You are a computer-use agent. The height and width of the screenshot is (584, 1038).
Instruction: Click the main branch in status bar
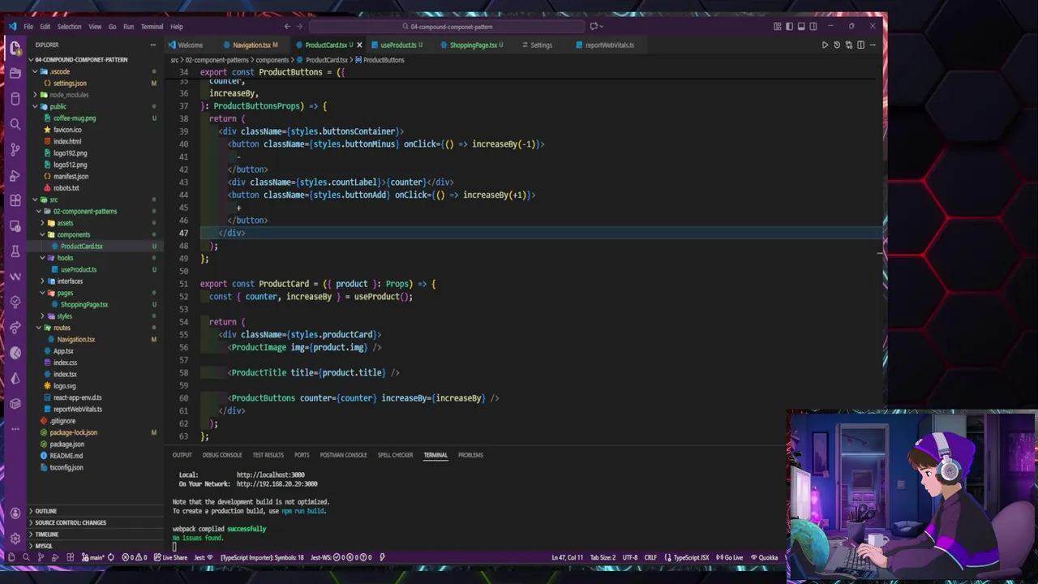(x=94, y=557)
